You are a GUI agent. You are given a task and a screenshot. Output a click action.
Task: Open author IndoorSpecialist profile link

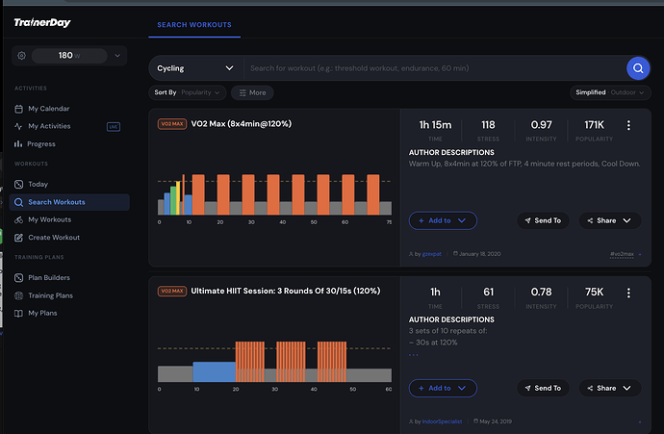pyautogui.click(x=442, y=421)
